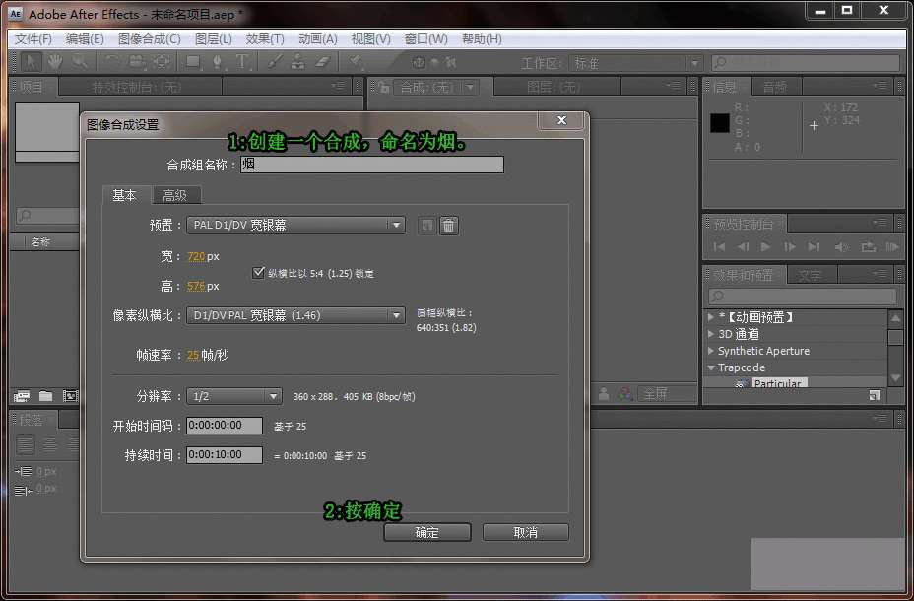
Task: Open the 图像合成(C) menu
Action: coord(150,39)
